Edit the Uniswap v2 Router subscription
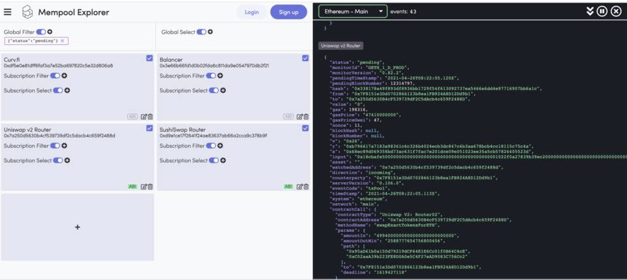 coord(144,186)
